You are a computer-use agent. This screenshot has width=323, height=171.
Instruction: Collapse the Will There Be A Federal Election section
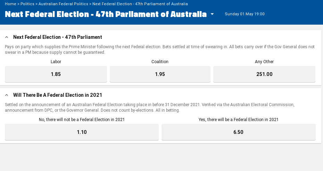[7, 95]
